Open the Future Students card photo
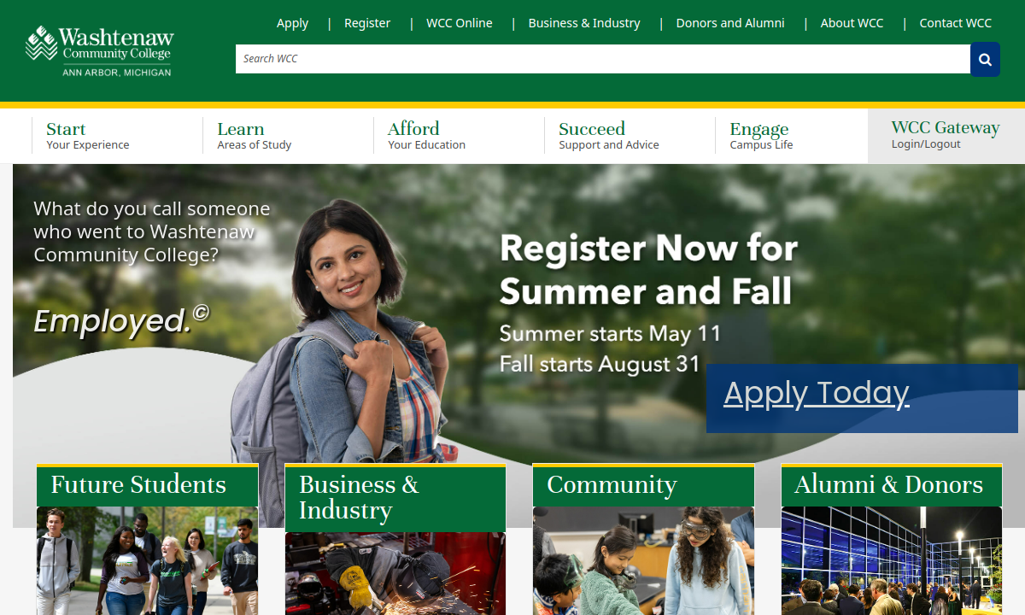Image resolution: width=1025 pixels, height=615 pixels. click(x=147, y=560)
